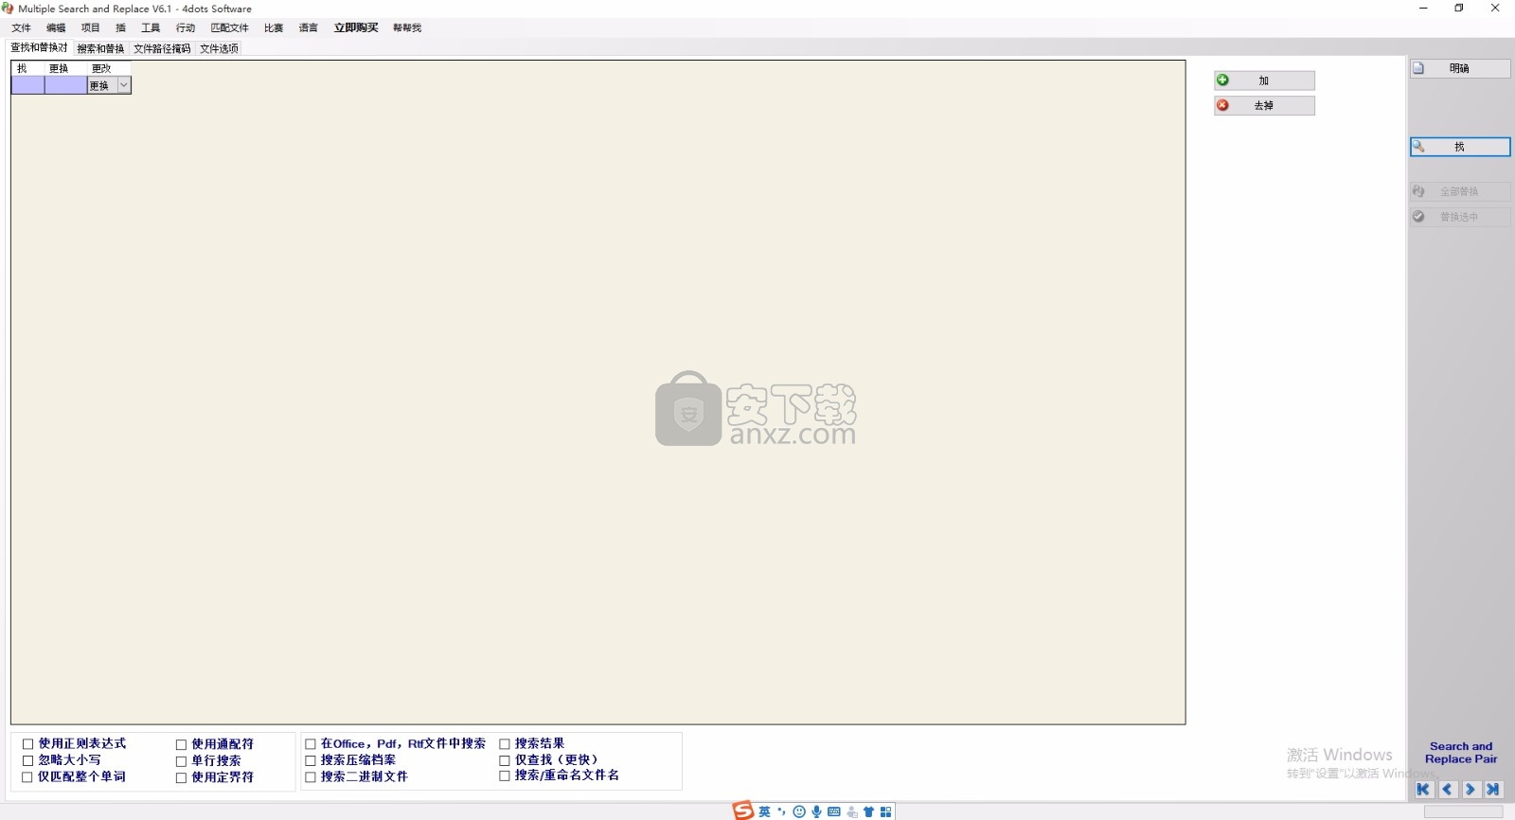This screenshot has height=820, width=1515.
Task: Open the emoji panel in input bar
Action: tap(799, 811)
